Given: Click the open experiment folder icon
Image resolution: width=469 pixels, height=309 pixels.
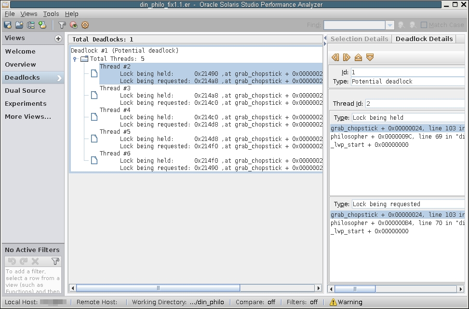Looking at the screenshot, I should (x=19, y=25).
